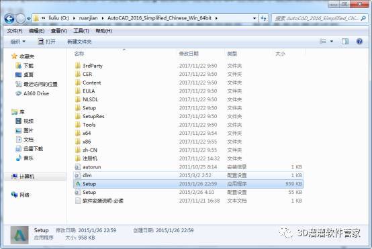Expand arrow after liuliu (O:) breadcrumb
The width and height of the screenshot is (372, 249).
[74, 18]
